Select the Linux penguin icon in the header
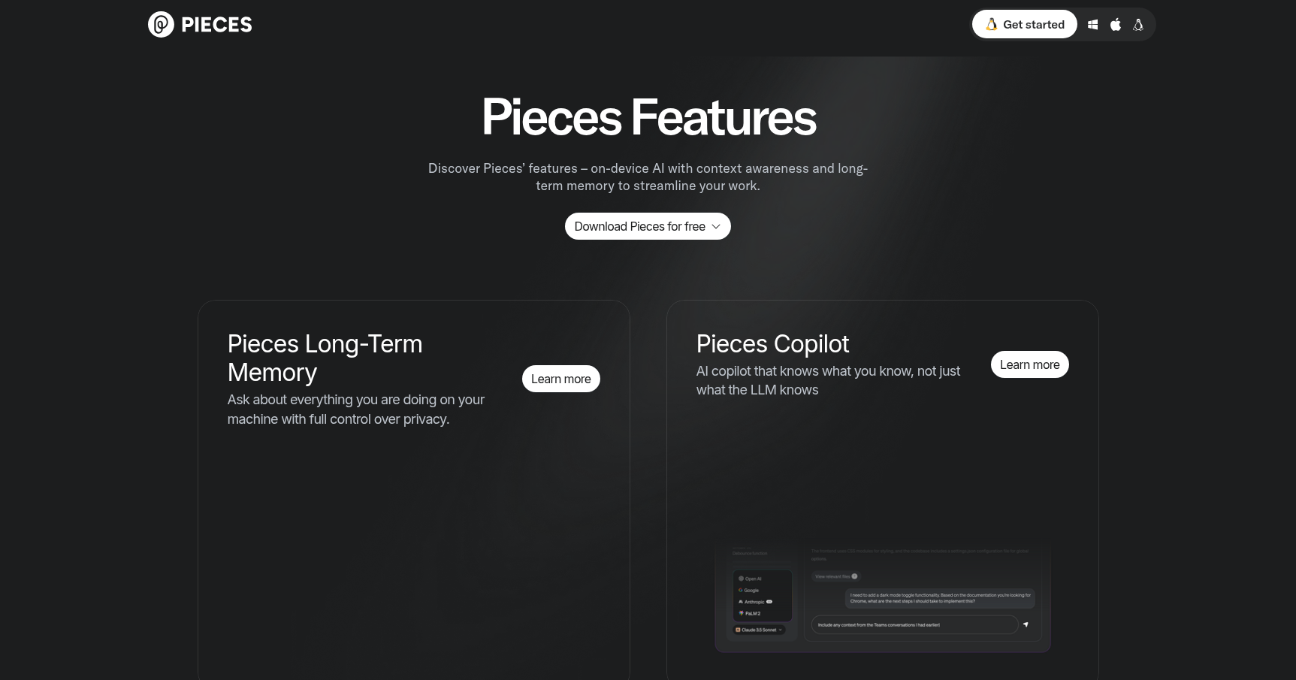This screenshot has width=1296, height=680. [1138, 24]
